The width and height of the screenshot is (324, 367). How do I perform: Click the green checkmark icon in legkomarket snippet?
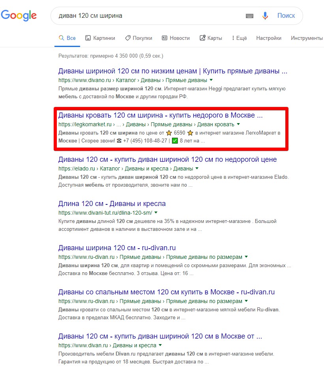coord(175,141)
